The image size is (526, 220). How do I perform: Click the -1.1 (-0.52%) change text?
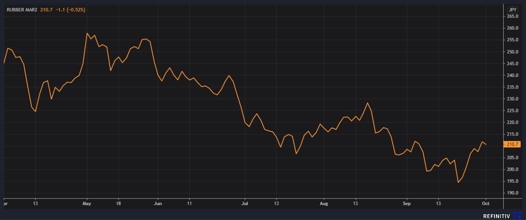click(70, 10)
